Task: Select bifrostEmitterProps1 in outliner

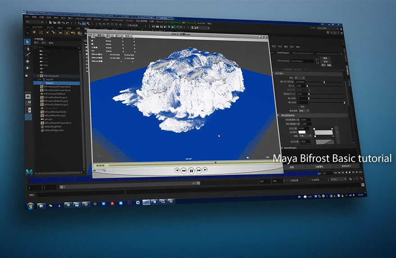Action: point(55,97)
